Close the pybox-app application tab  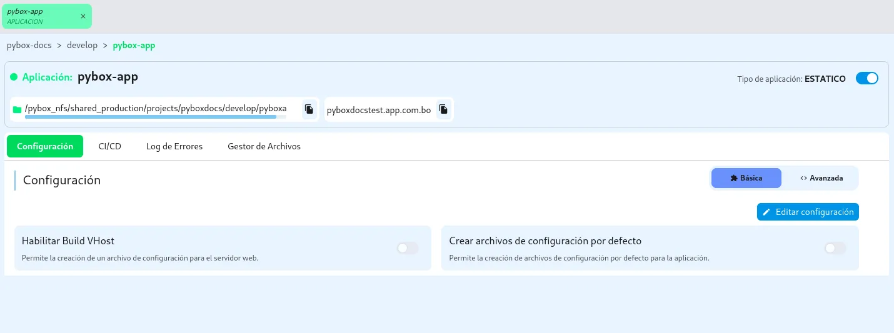coord(83,16)
